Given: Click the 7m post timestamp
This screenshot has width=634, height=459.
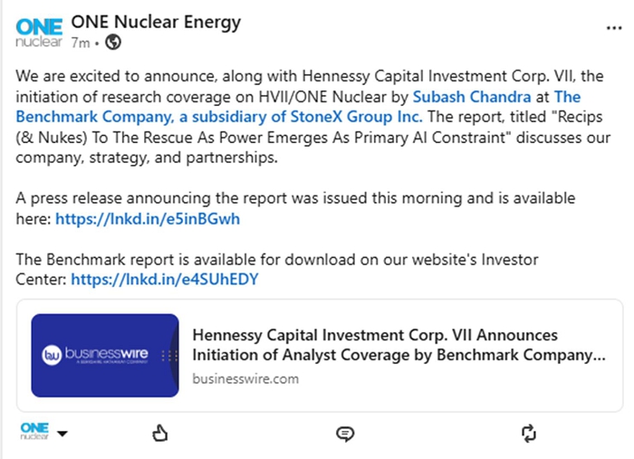Looking at the screenshot, I should pos(81,43).
